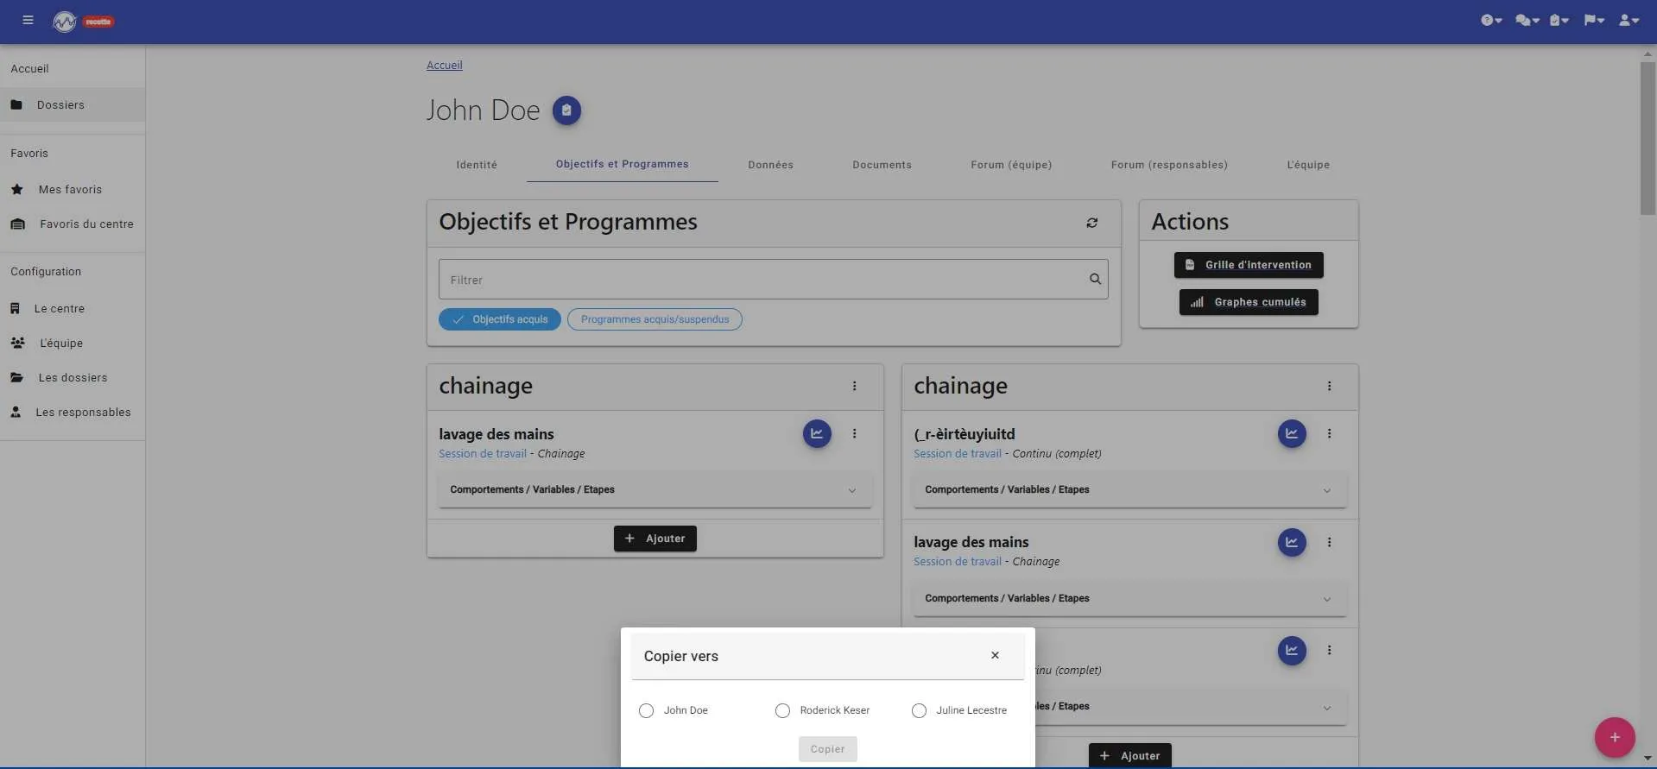Click the Copier button in the dialog
The height and width of the screenshot is (769, 1657).
click(x=827, y=749)
